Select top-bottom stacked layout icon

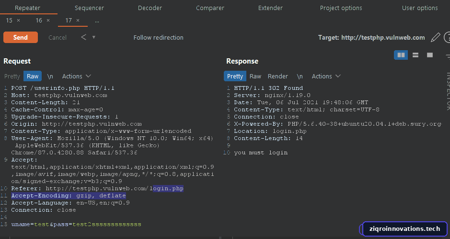(x=415, y=55)
